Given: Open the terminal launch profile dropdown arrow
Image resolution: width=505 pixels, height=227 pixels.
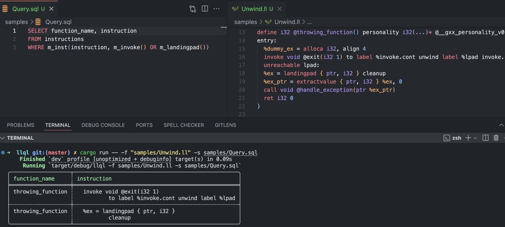Looking at the screenshot, I should [x=476, y=138].
